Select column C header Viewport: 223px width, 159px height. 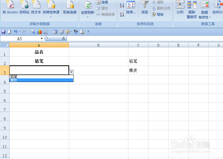click(138, 45)
